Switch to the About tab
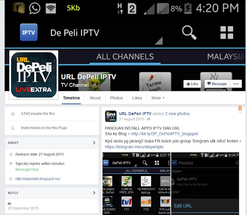Screen dimensions: 247x215 point(95,98)
